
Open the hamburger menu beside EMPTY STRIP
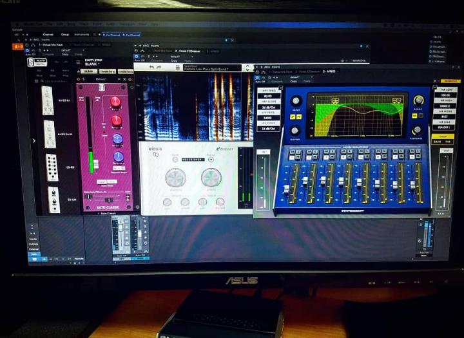click(x=78, y=62)
